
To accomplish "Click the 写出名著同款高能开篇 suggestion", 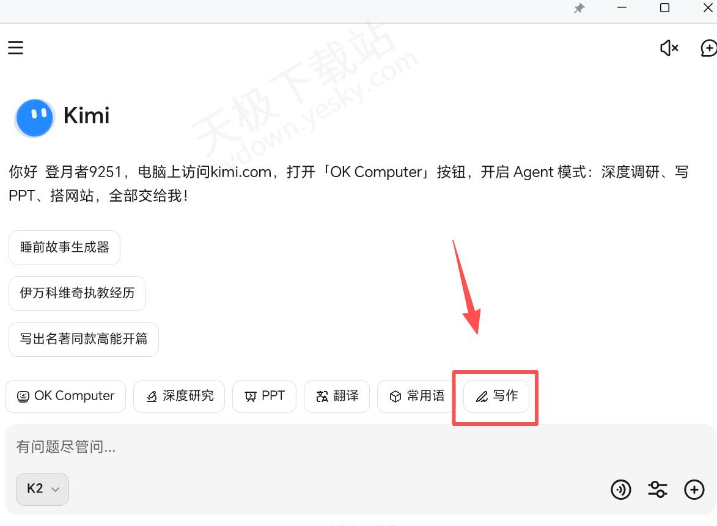I will 84,339.
